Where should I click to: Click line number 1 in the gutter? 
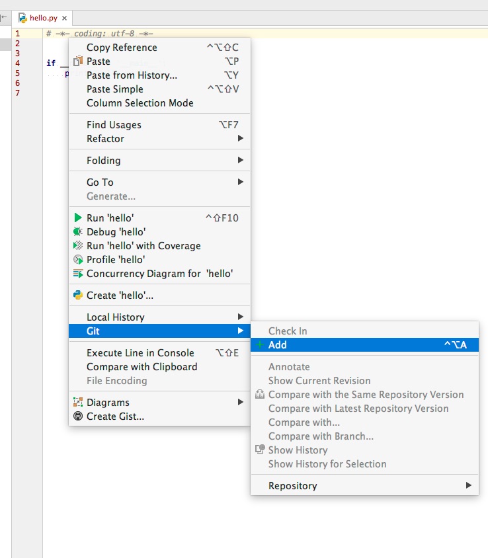[x=17, y=34]
